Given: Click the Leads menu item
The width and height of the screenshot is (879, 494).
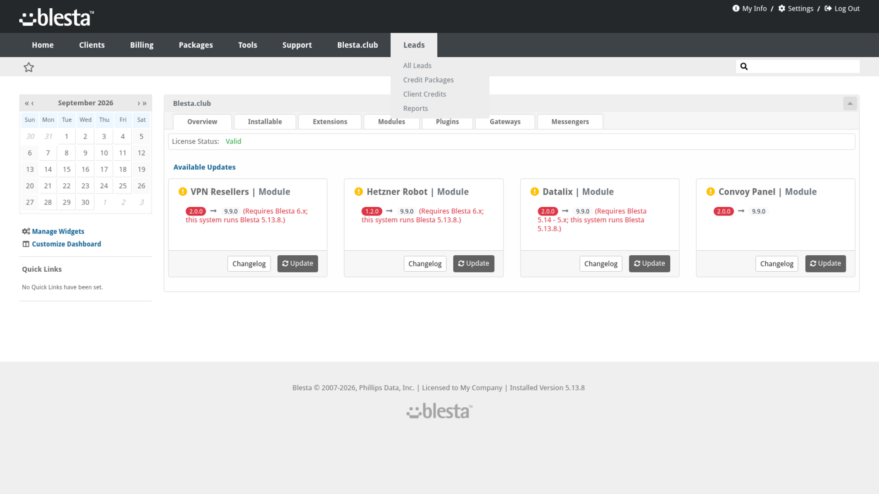Looking at the screenshot, I should 414,45.
